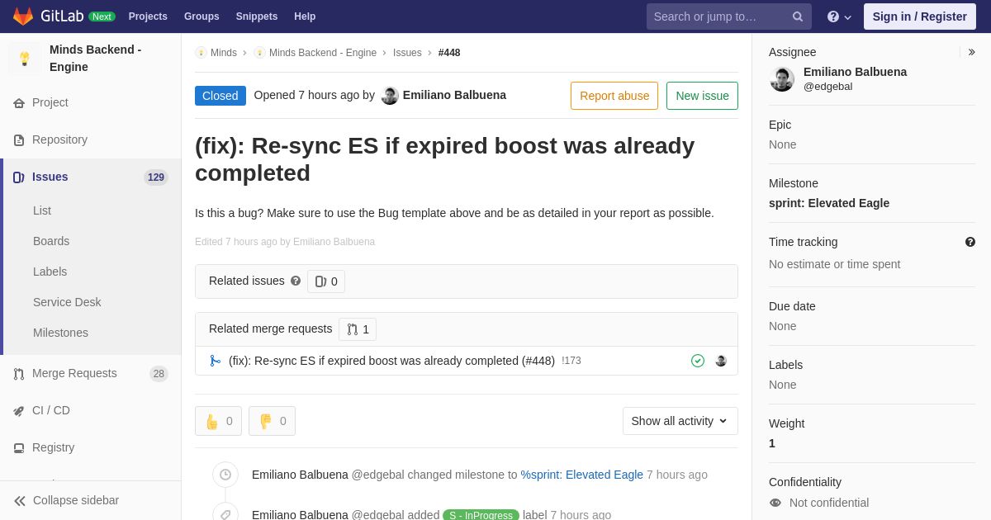Click the Minds Backend - Engine project avatar
Viewport: 991px width, 520px height.
[25, 59]
